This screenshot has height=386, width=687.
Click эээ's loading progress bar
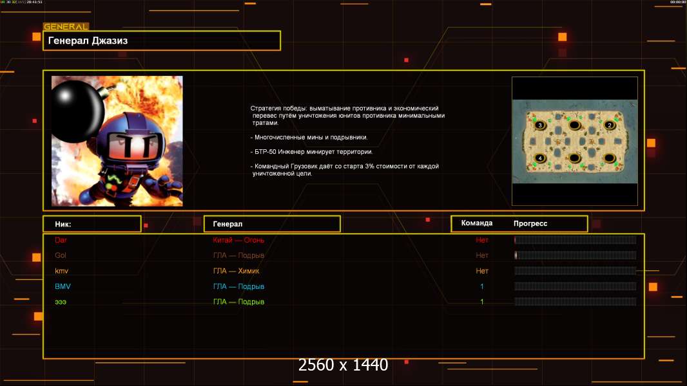(x=576, y=302)
